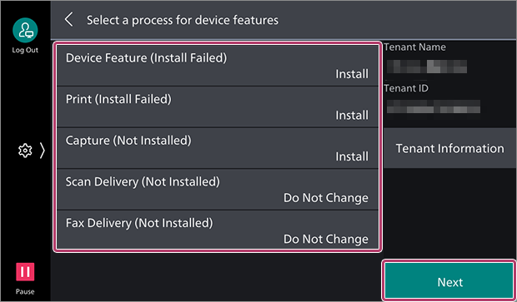Viewport: 517px width, 302px height.
Task: Open Scan Delivery (Not Installed) options
Action: pyautogui.click(x=218, y=190)
